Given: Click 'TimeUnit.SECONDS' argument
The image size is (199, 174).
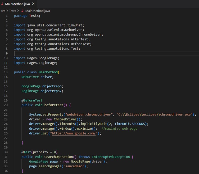Looking at the screenshot, I should [x=130, y=124].
